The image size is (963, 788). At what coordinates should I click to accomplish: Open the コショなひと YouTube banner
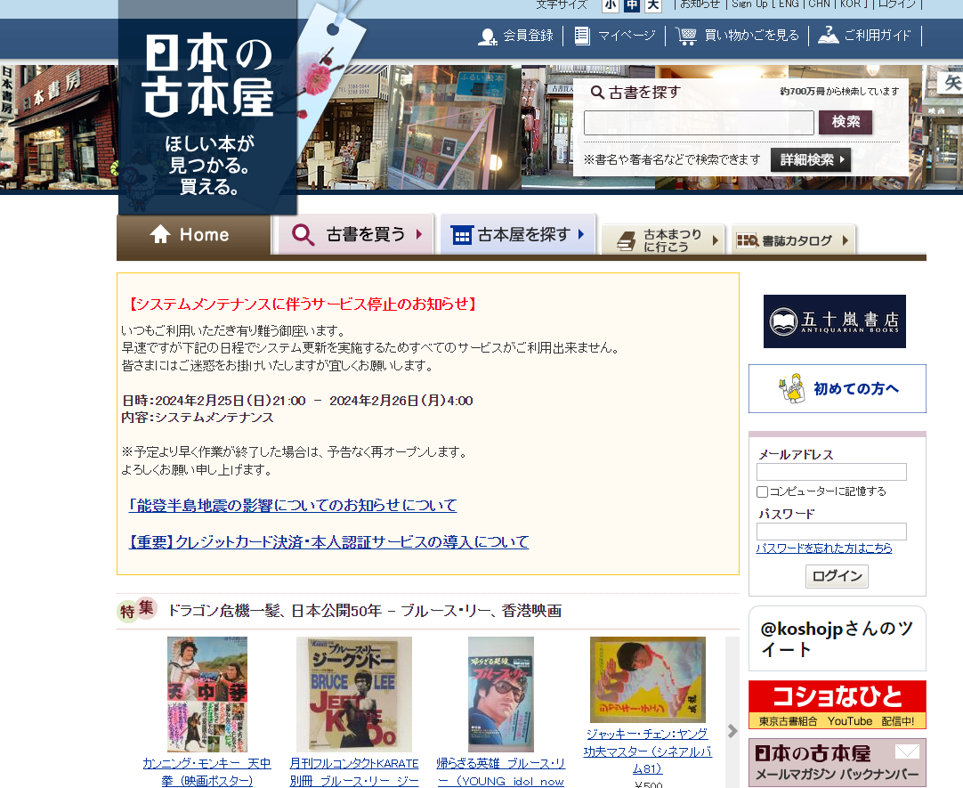pos(837,704)
